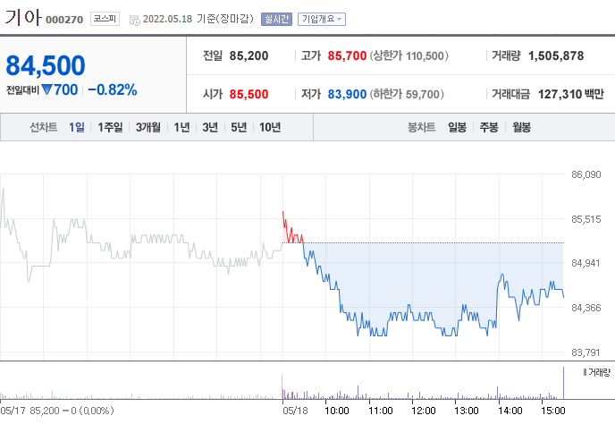Switch to 주봉 weekly candle chart
Screen dimensions: 615x424
pyautogui.click(x=489, y=127)
